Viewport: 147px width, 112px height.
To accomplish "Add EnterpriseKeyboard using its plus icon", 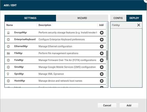I will pyautogui.click(x=102, y=40).
